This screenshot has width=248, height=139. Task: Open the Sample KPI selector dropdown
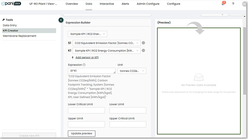coord(87,34)
